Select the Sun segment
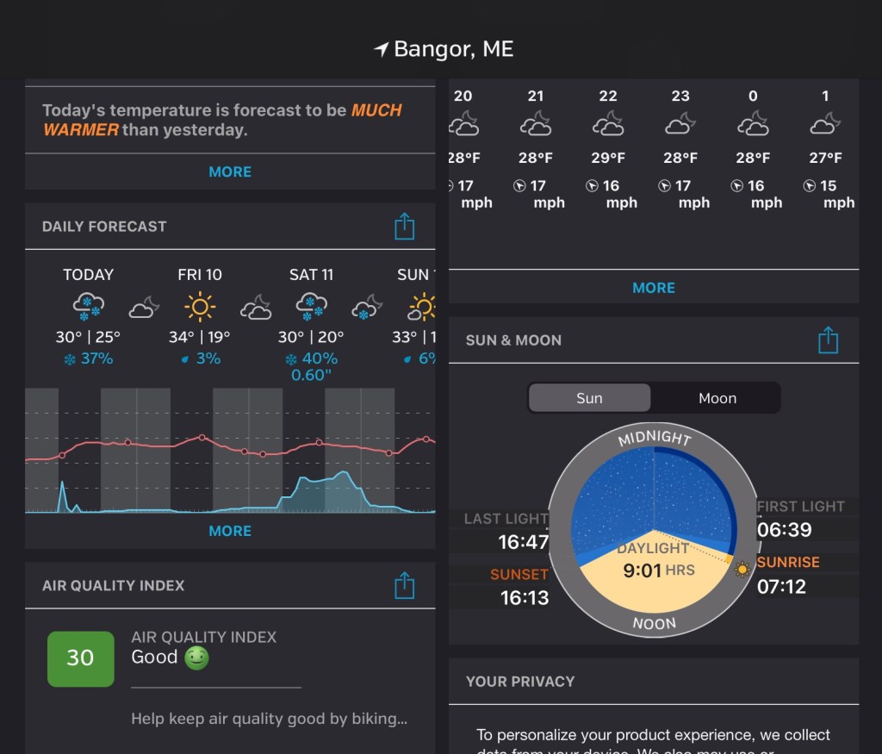Viewport: 882px width, 754px height. 589,398
